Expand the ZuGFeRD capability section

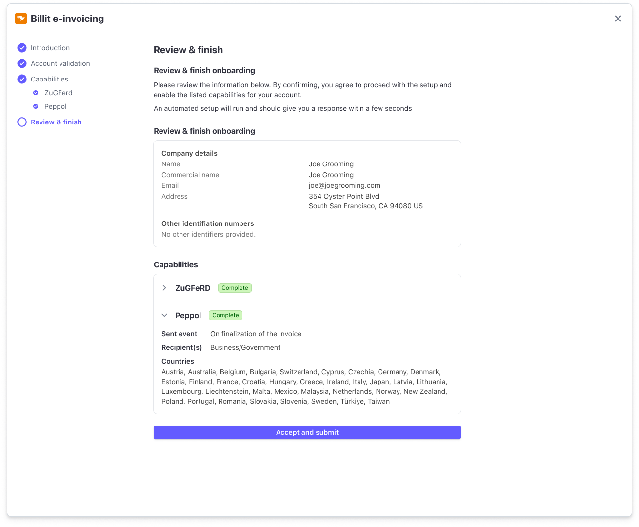pyautogui.click(x=164, y=288)
